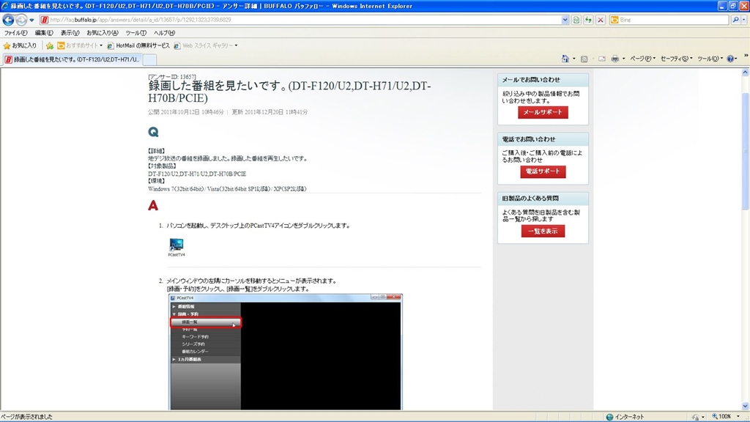The width and height of the screenshot is (750, 422).
Task: Open the address bar history dropdown
Action: (x=565, y=20)
